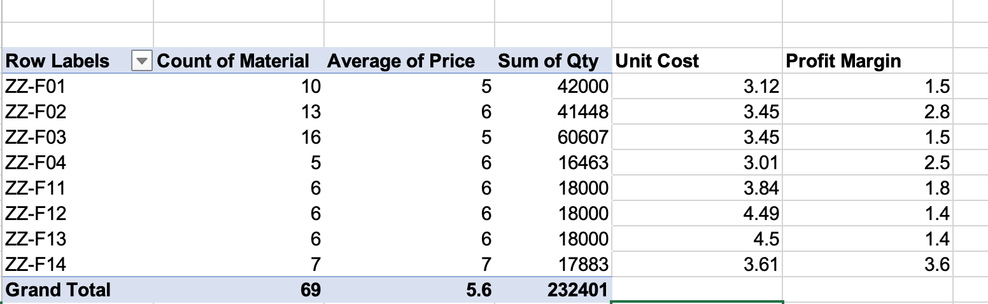Click Sum of Qty value 42000
The image size is (988, 304).
point(583,86)
